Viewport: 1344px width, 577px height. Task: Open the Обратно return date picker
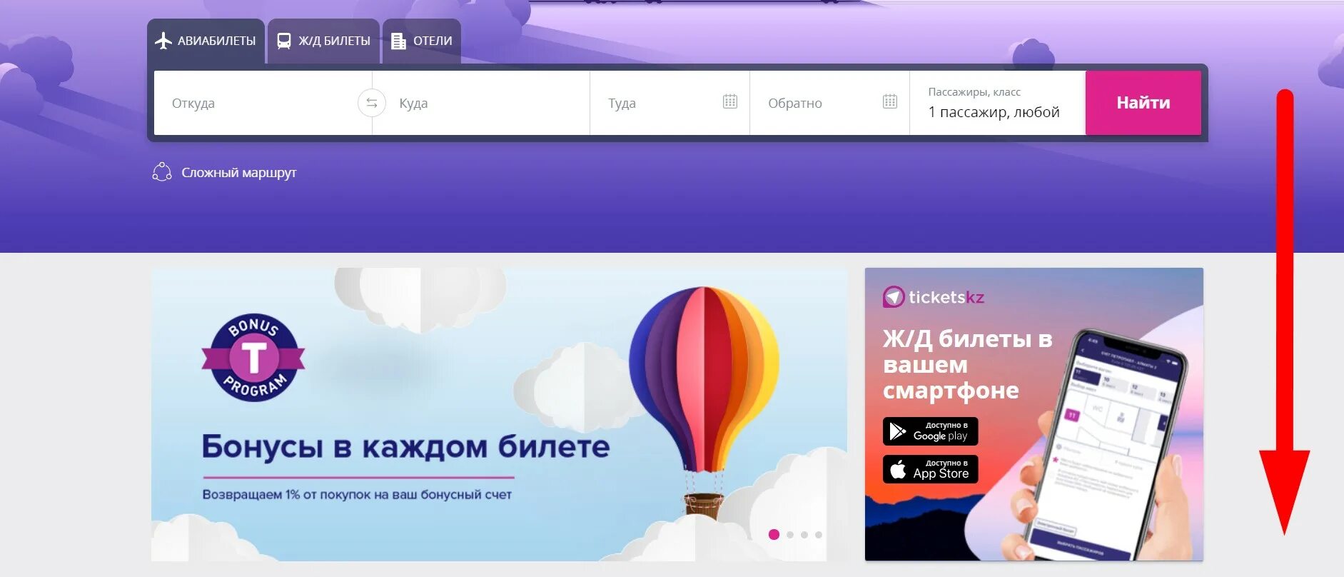pos(829,103)
